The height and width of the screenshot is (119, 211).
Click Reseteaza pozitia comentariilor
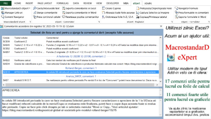[80, 17]
